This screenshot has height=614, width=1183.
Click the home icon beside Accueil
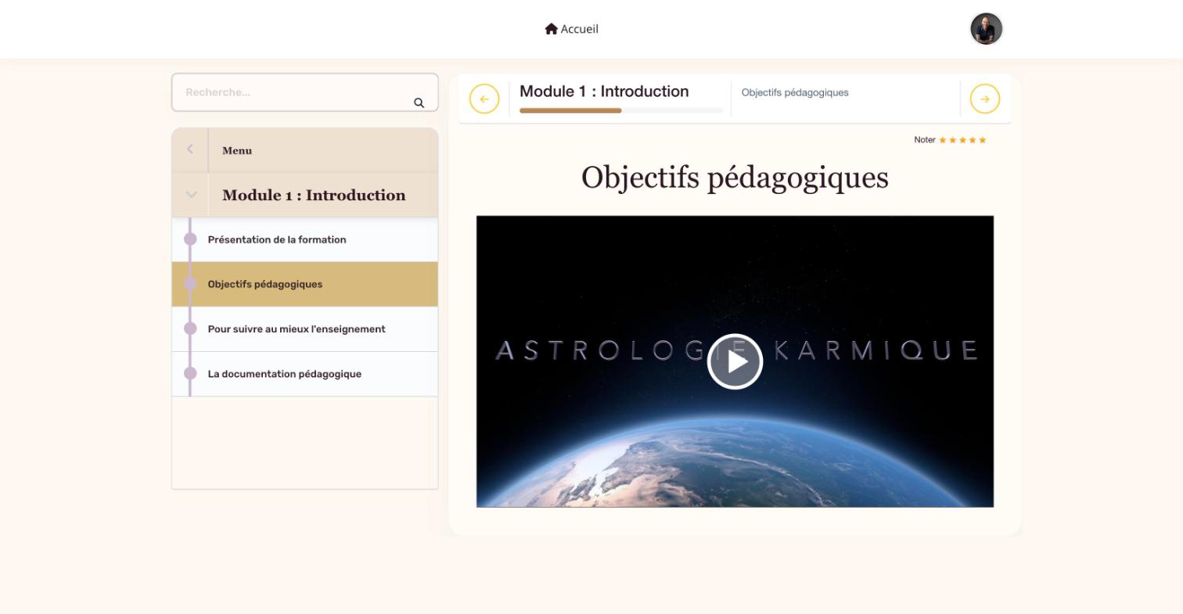(552, 29)
